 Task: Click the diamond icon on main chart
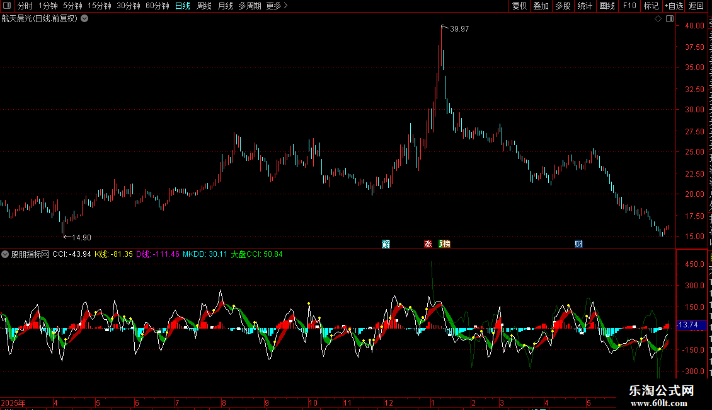tap(658, 19)
